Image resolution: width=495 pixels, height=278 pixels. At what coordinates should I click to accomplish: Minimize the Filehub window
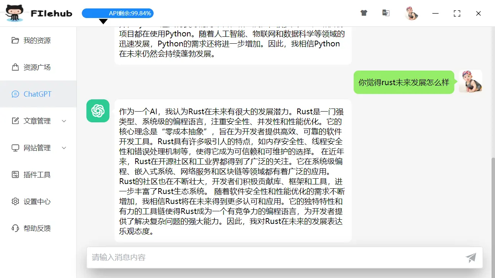pyautogui.click(x=435, y=13)
